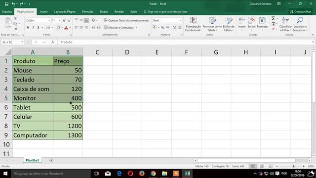Click the clear eraser icon

click(x=273, y=29)
